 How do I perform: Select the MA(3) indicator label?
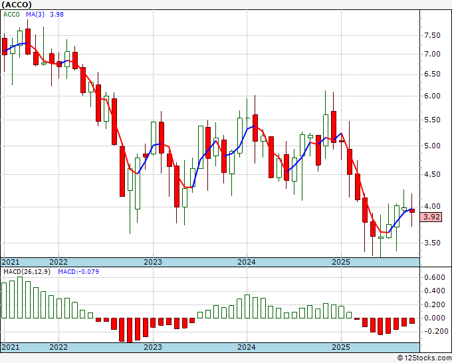[x=35, y=15]
